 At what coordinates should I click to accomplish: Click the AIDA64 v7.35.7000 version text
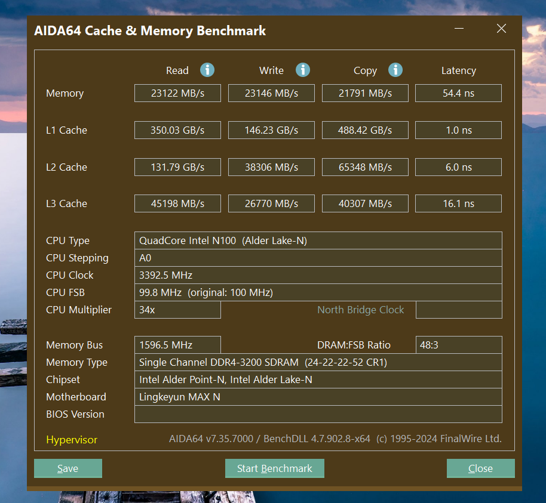tap(335, 439)
